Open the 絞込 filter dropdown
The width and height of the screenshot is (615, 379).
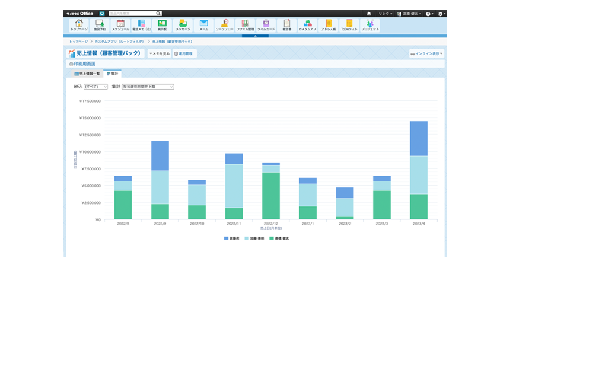point(95,87)
